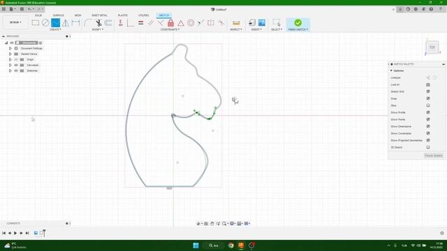
Task: Click the Save icon
Action: 22,9
